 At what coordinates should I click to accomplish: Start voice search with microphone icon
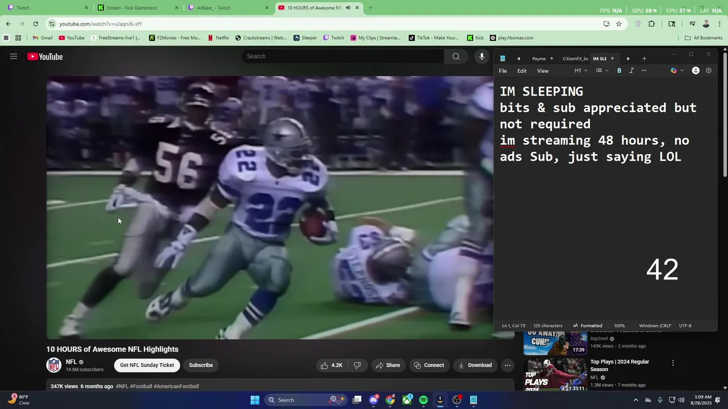pos(482,56)
